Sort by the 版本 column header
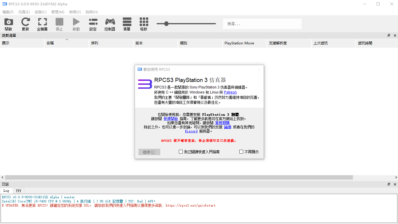 click(x=156, y=43)
